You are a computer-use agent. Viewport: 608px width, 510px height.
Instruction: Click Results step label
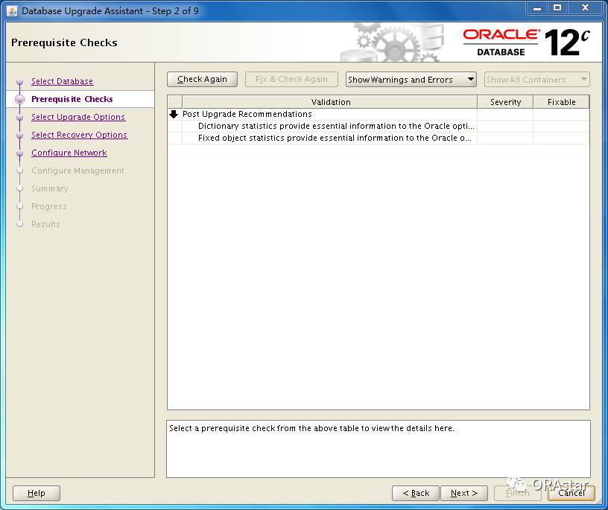point(45,224)
